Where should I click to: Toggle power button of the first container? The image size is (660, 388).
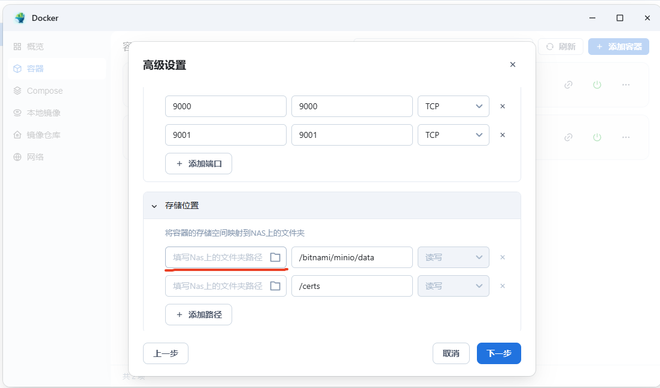coord(597,85)
